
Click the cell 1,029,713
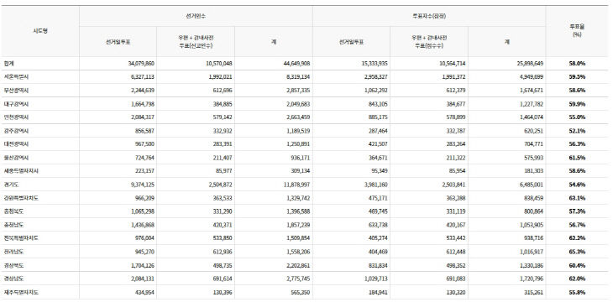point(375,279)
